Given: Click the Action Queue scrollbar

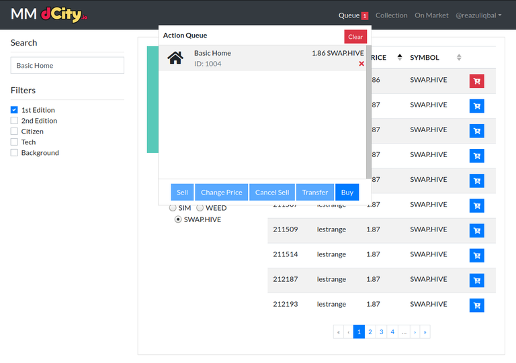Looking at the screenshot, I should (x=369, y=111).
